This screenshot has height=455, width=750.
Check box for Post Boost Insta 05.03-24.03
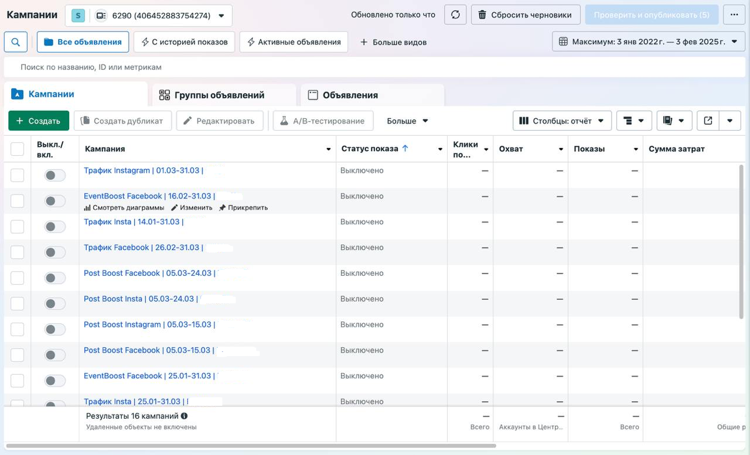pyautogui.click(x=18, y=303)
